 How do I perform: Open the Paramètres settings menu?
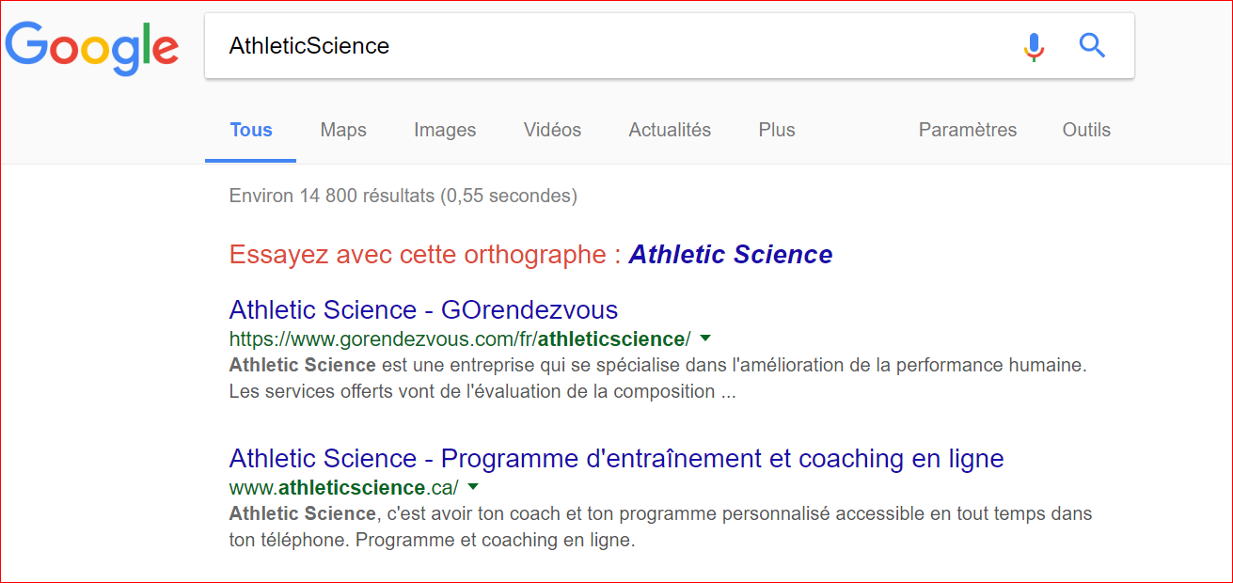(968, 130)
